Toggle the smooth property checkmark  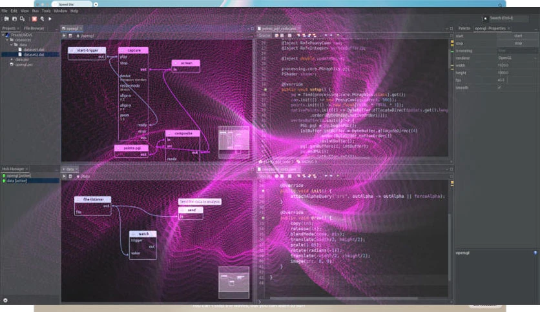point(499,87)
